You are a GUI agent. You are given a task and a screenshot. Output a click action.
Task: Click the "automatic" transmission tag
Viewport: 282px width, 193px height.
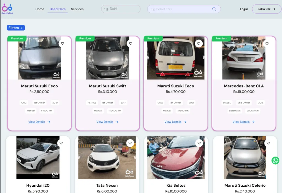click(x=235, y=111)
